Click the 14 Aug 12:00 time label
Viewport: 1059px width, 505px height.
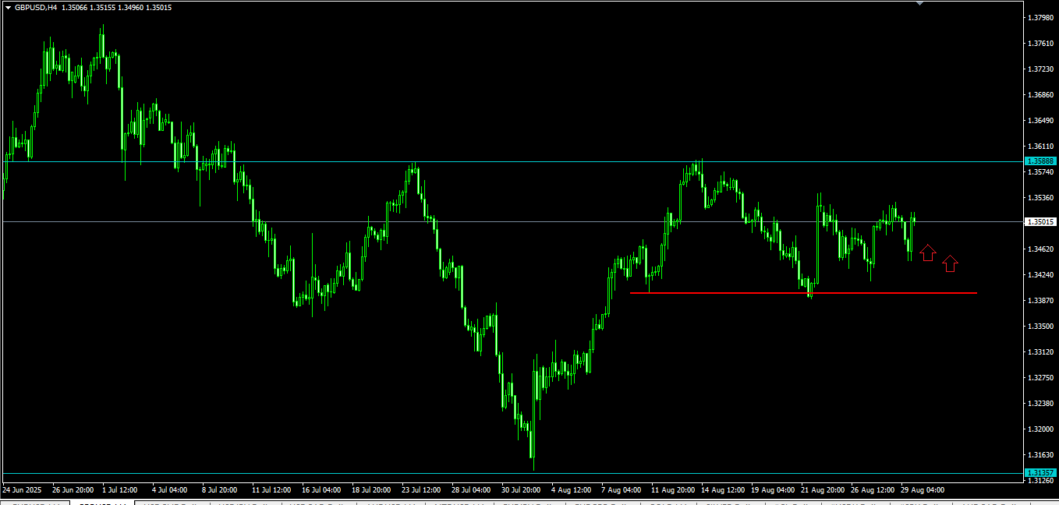[x=722, y=490]
